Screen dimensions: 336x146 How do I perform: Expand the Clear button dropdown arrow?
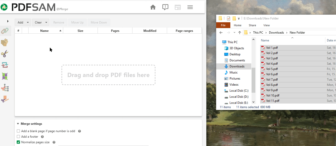point(46,22)
